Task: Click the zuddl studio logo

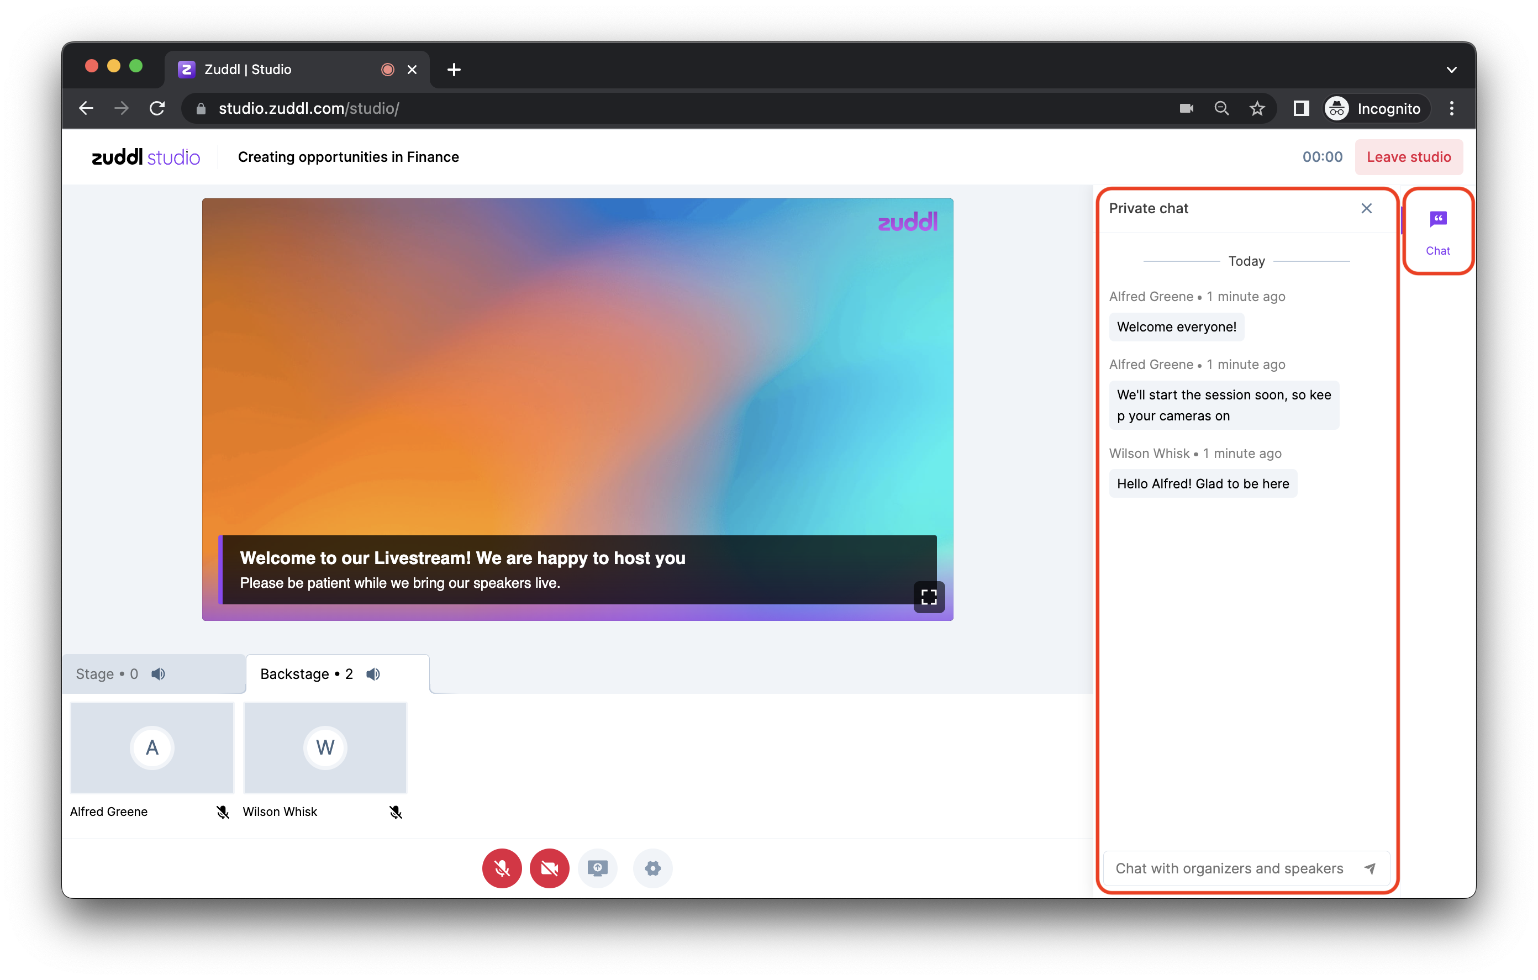Action: pos(146,156)
